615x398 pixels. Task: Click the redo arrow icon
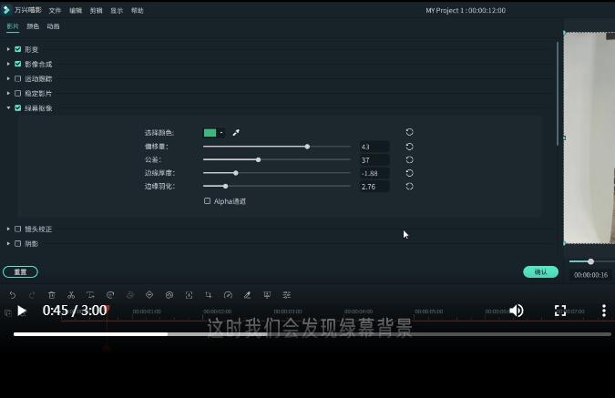click(x=32, y=295)
